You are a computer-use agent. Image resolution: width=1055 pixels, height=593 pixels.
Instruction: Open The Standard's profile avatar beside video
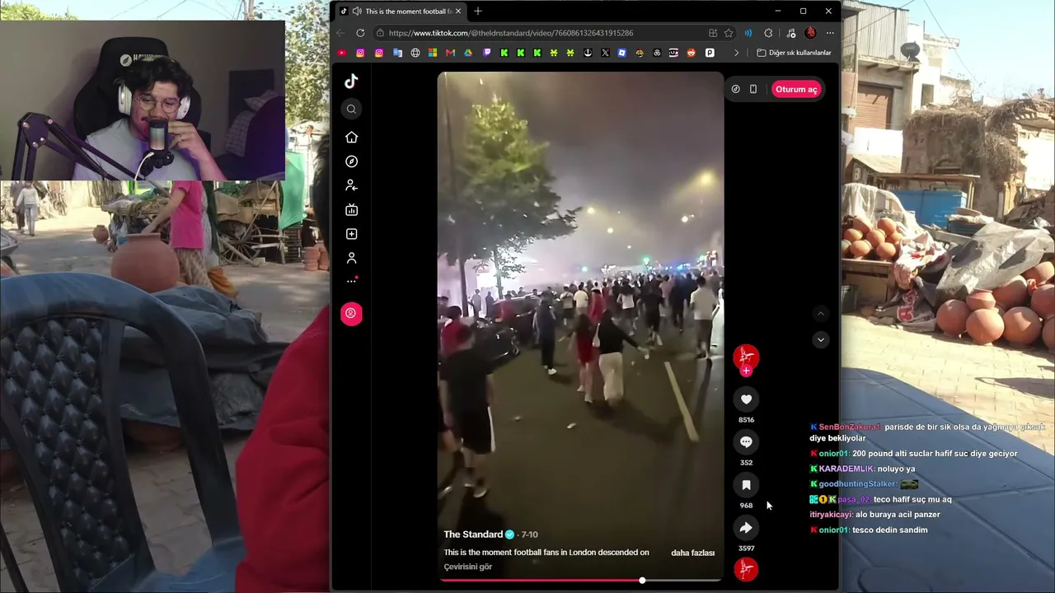(x=746, y=356)
